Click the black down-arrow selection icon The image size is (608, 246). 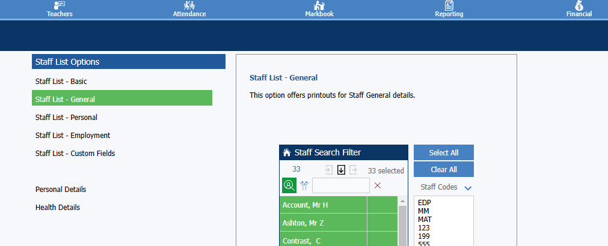pyautogui.click(x=341, y=170)
